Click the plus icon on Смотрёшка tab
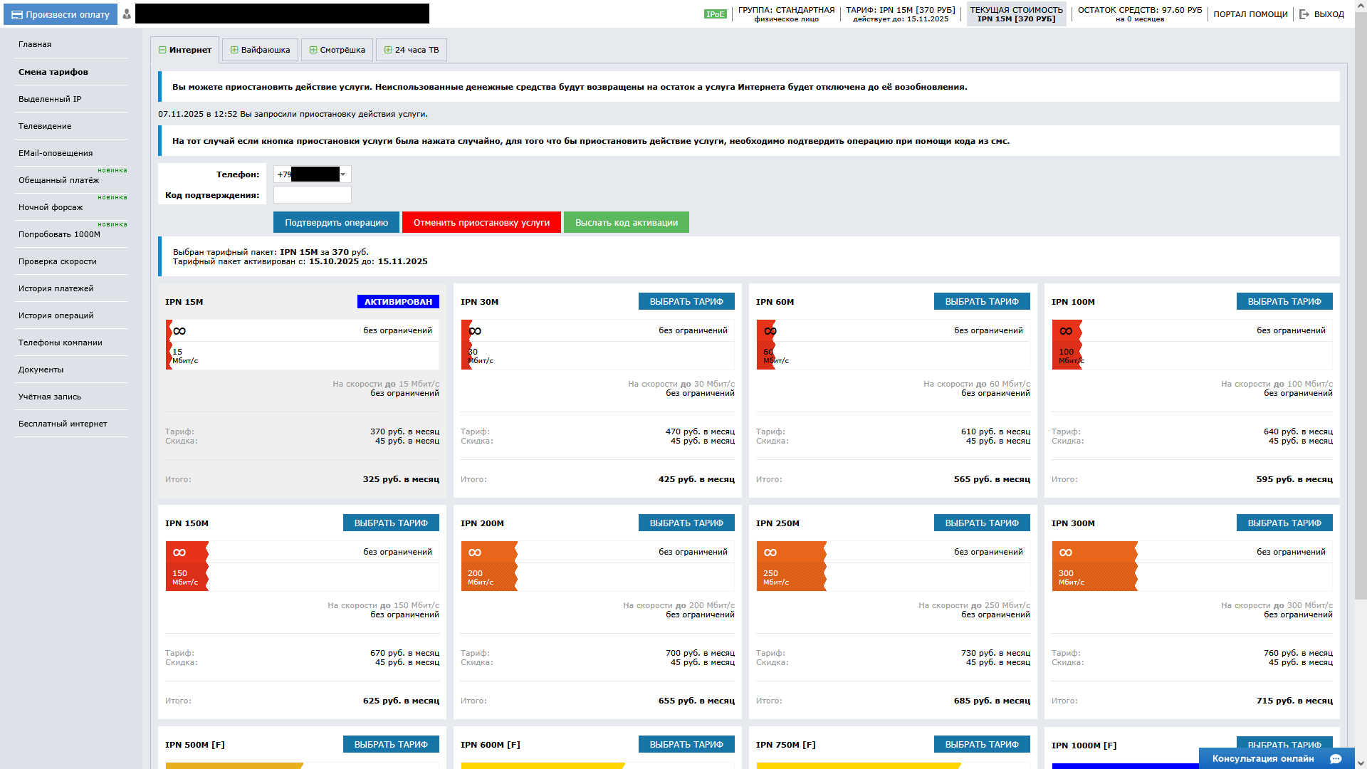Image resolution: width=1367 pixels, height=769 pixels. tap(313, 50)
